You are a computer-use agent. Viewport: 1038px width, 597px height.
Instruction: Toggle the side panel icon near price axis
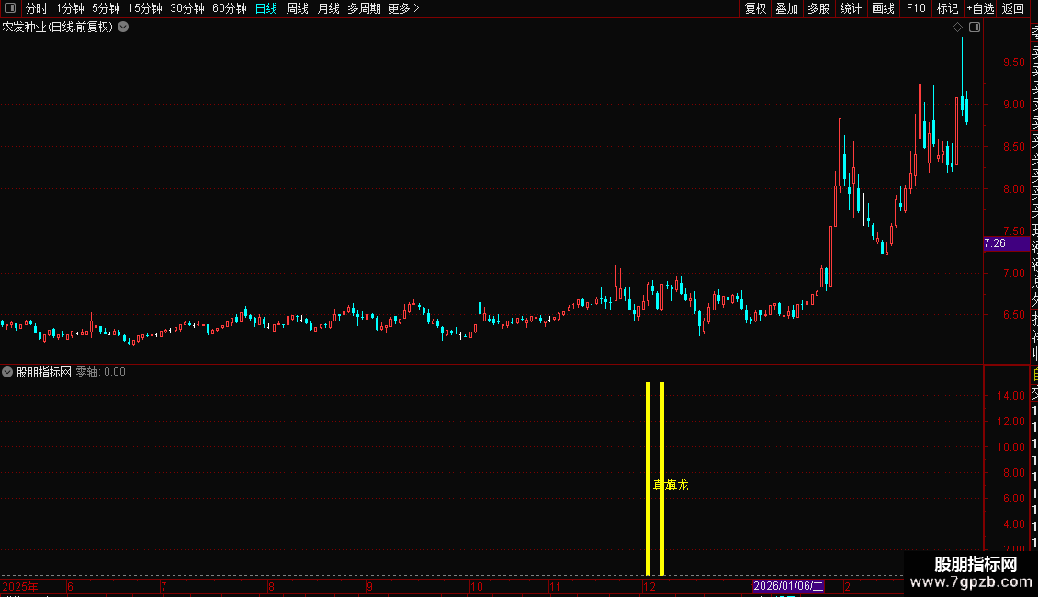click(975, 28)
